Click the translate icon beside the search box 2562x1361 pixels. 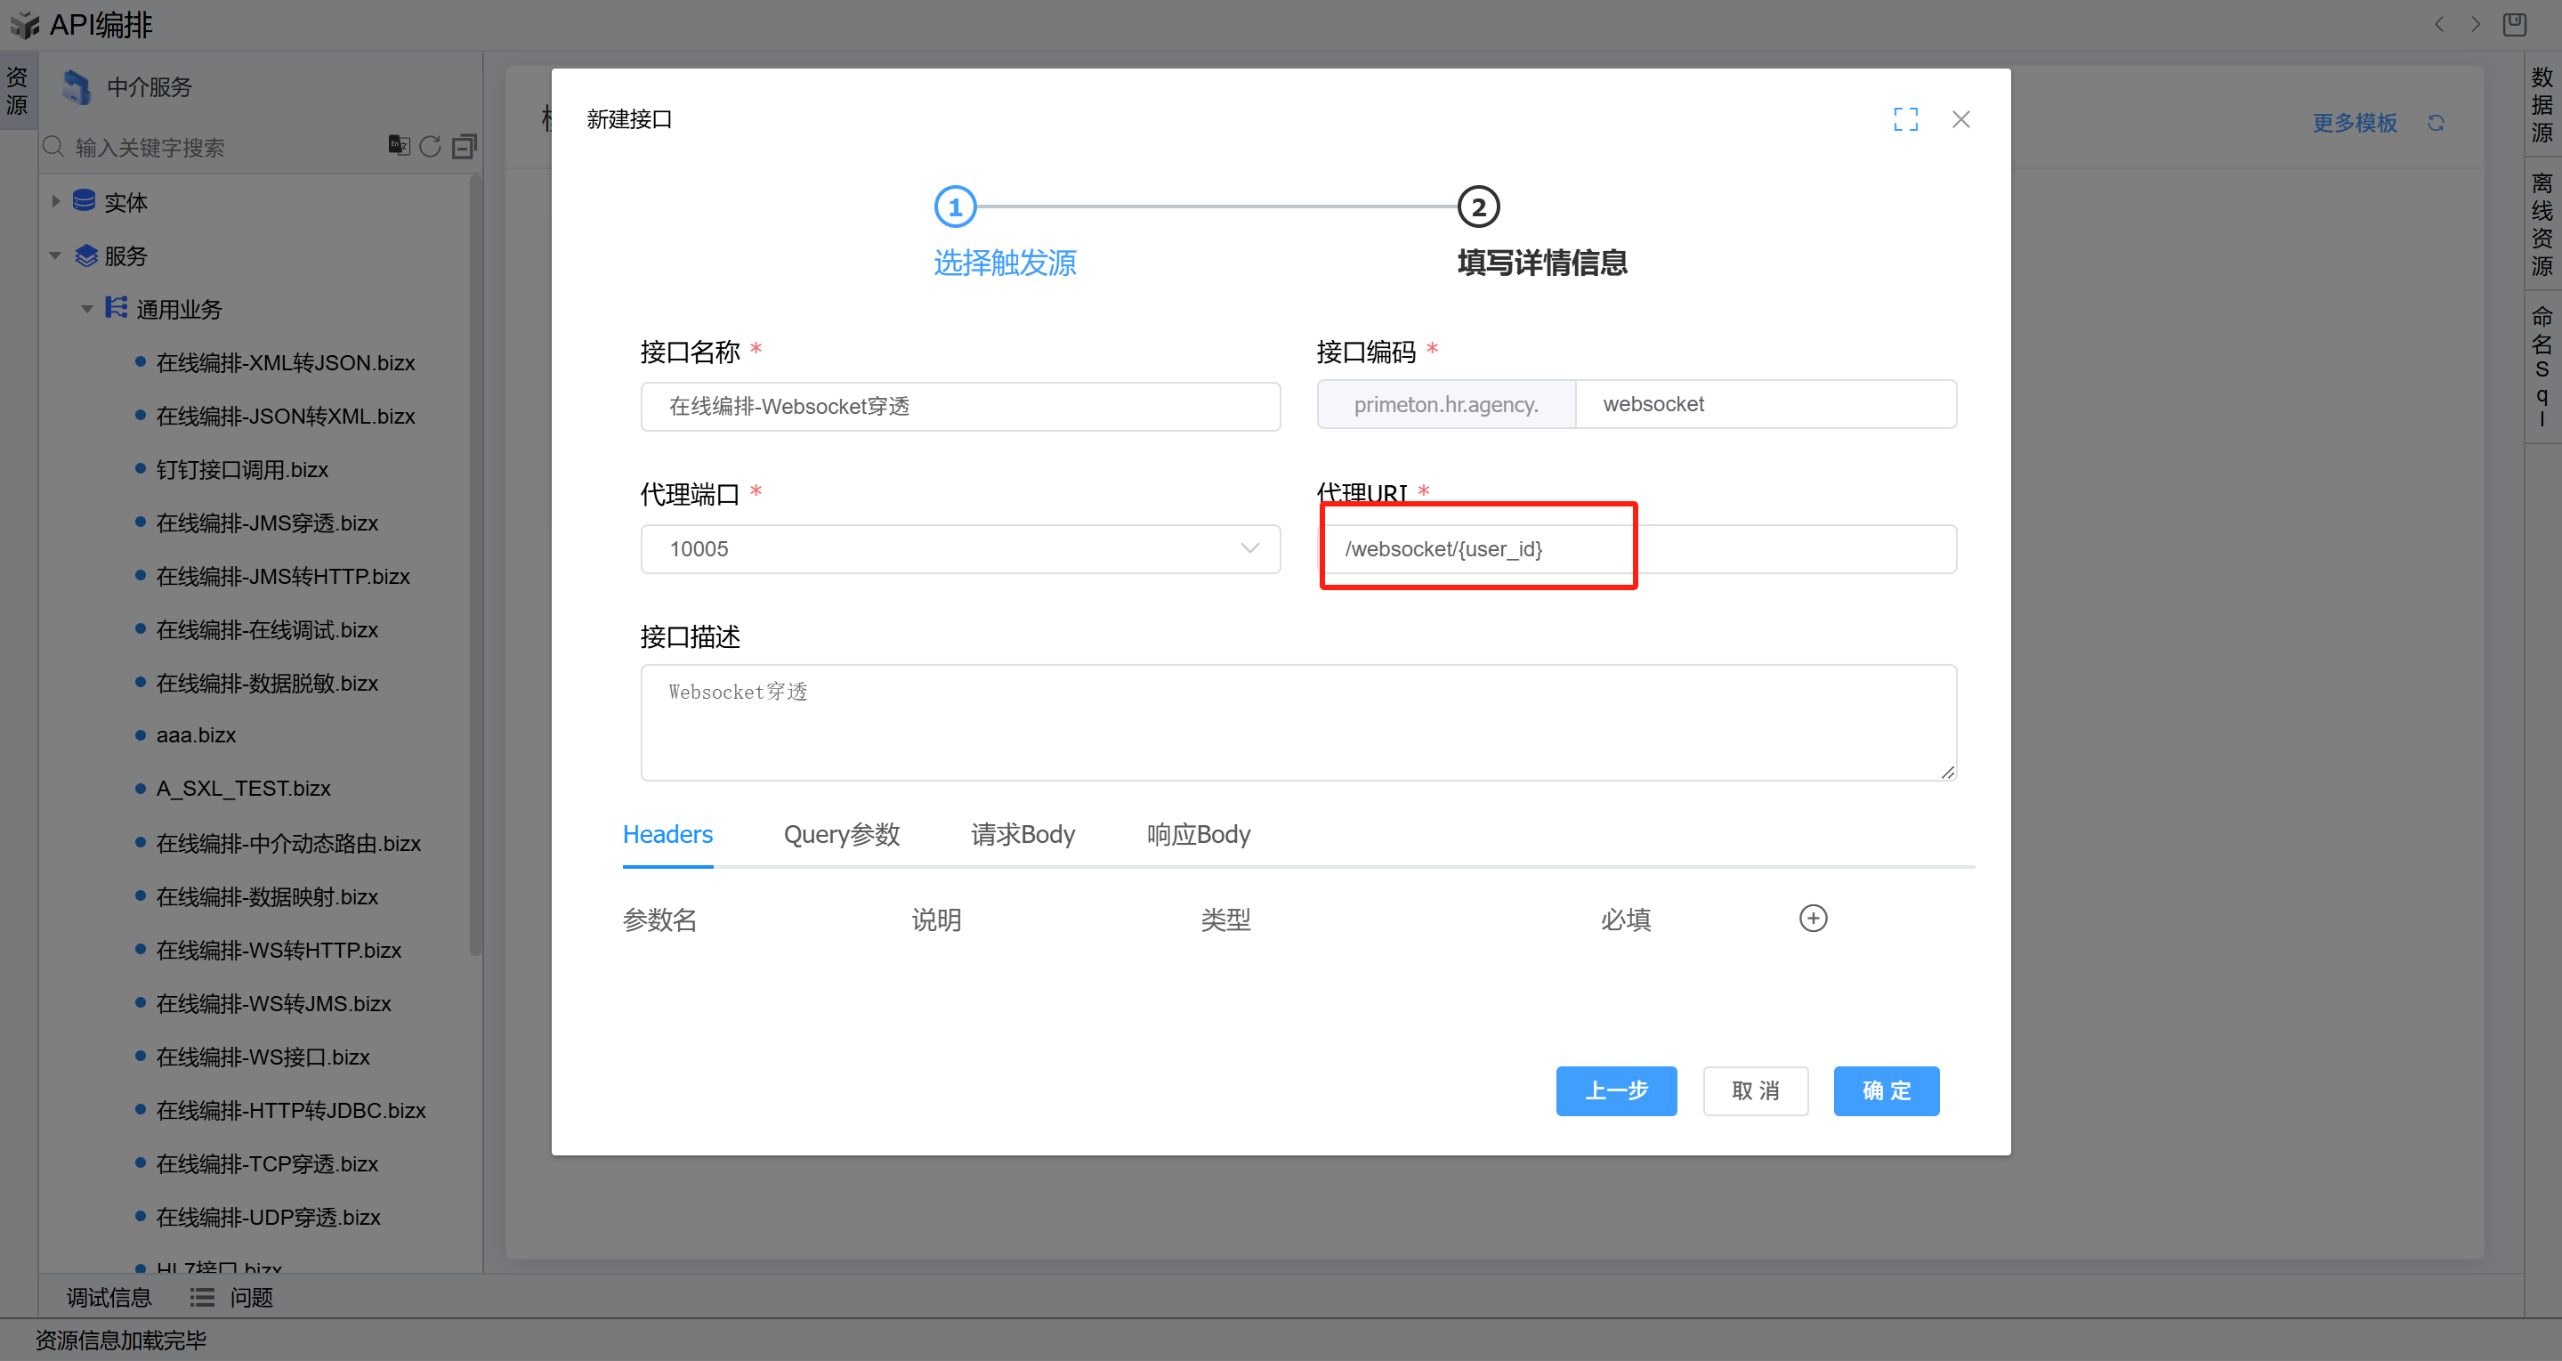(398, 145)
